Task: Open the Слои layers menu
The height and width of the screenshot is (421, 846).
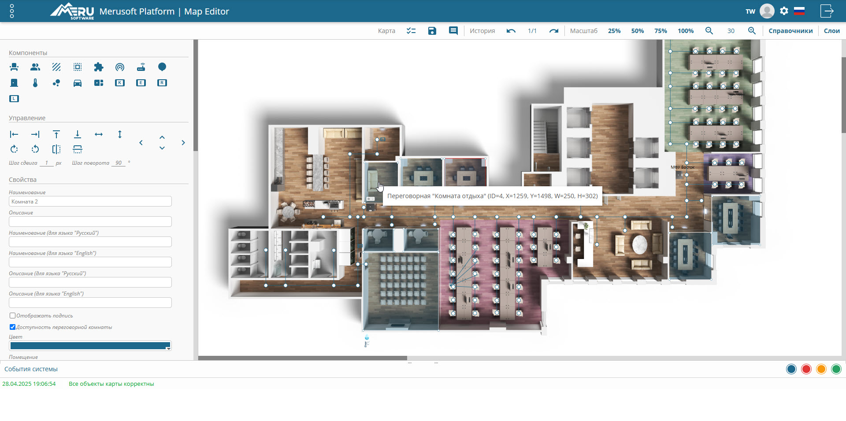Action: click(831, 31)
